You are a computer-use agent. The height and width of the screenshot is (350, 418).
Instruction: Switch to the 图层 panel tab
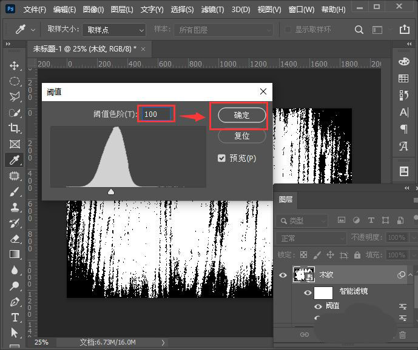[x=286, y=199]
